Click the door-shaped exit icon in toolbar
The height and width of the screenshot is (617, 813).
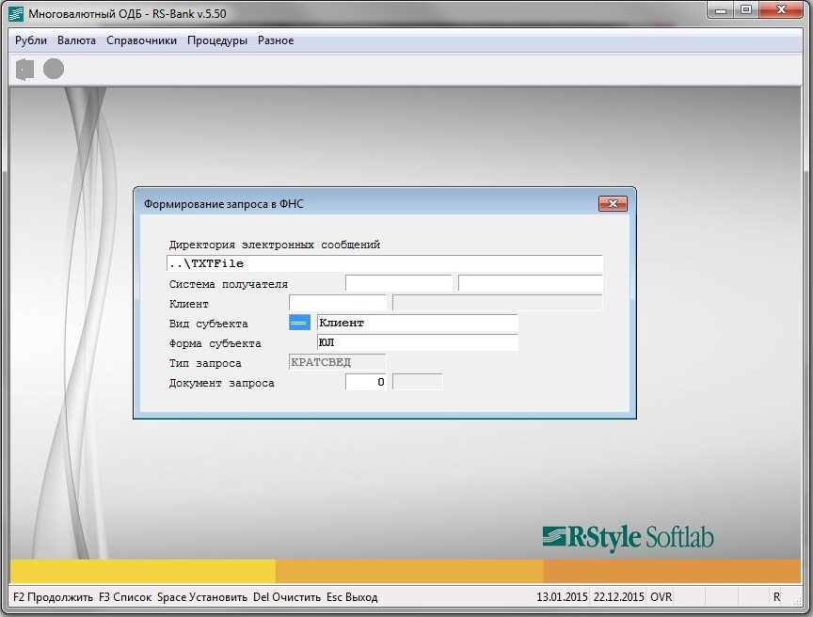point(25,69)
